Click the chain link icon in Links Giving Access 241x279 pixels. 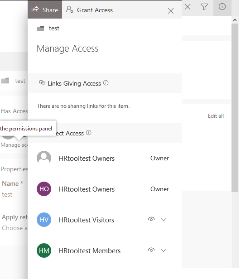pos(42,82)
